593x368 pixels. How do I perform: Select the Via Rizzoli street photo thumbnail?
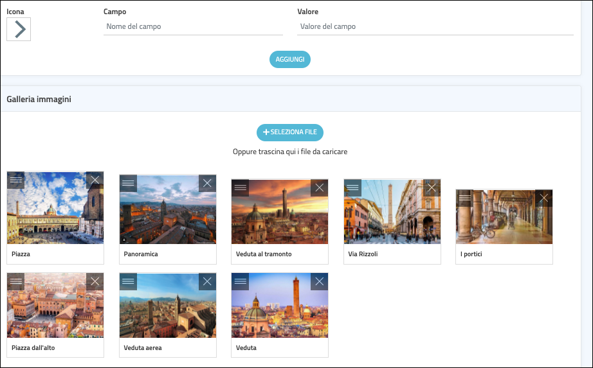coord(392,215)
